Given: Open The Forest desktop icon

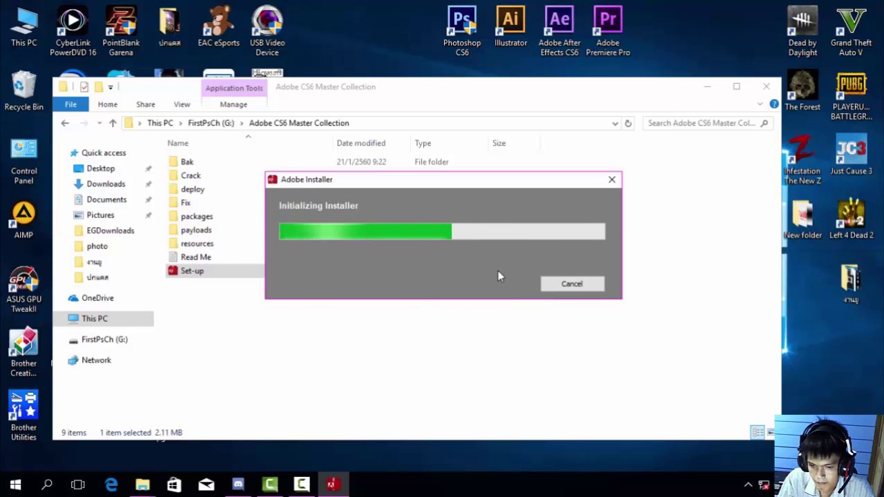Looking at the screenshot, I should pyautogui.click(x=803, y=91).
